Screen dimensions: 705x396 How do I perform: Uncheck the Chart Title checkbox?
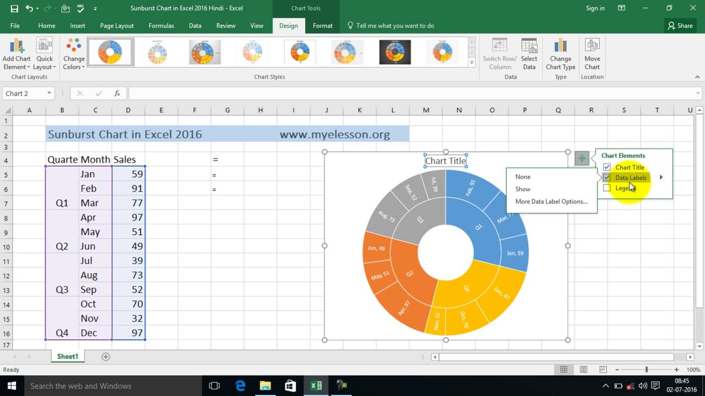pyautogui.click(x=606, y=167)
